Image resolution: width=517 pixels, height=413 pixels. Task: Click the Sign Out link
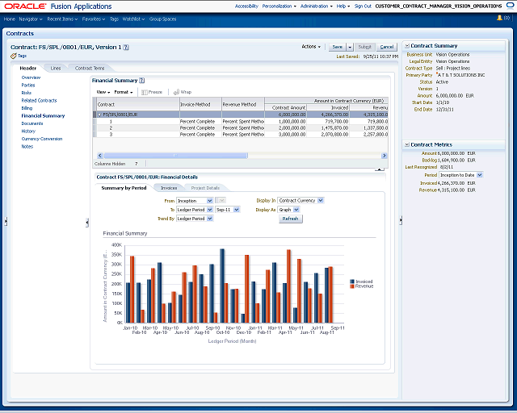(363, 6)
